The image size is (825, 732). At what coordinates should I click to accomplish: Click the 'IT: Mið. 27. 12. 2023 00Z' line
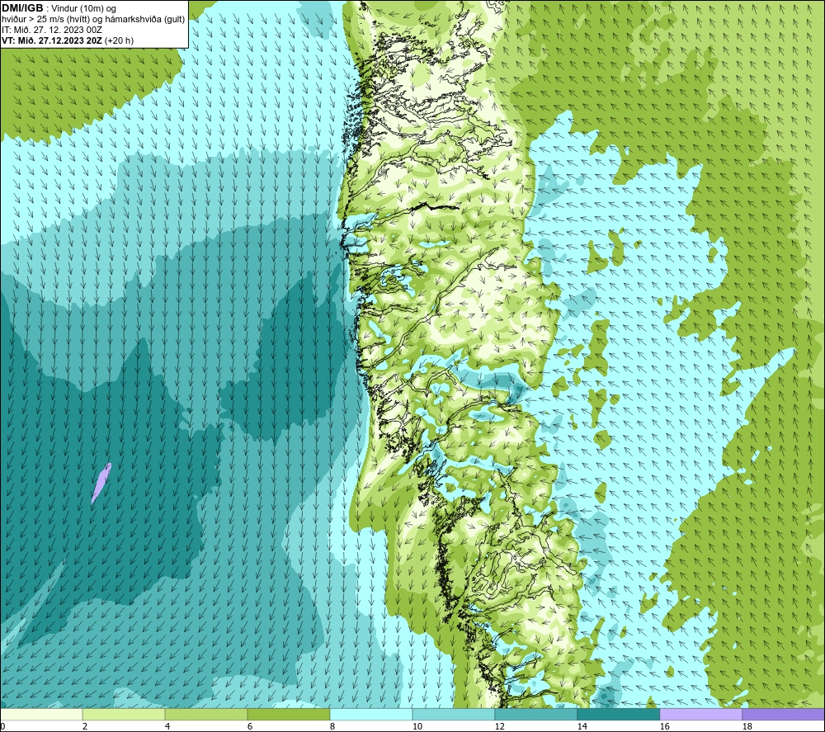[52, 30]
